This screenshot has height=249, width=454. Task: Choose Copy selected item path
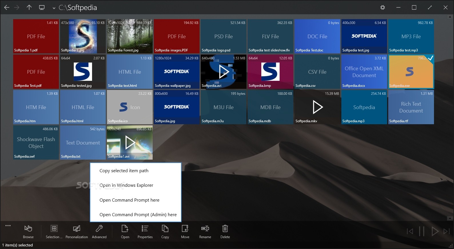(136, 171)
